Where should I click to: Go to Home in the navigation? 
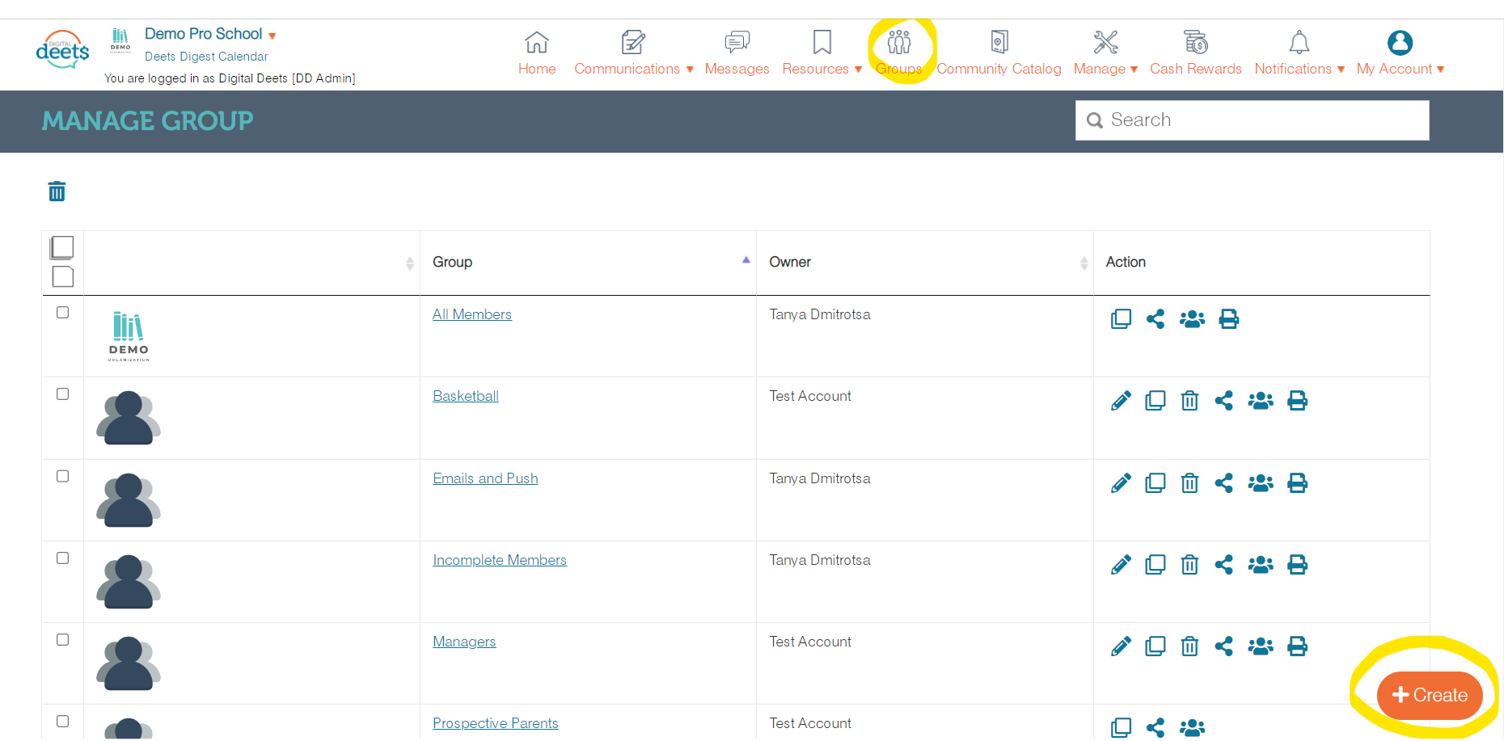[537, 53]
